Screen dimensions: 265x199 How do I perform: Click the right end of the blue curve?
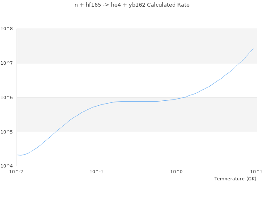(x=253, y=49)
